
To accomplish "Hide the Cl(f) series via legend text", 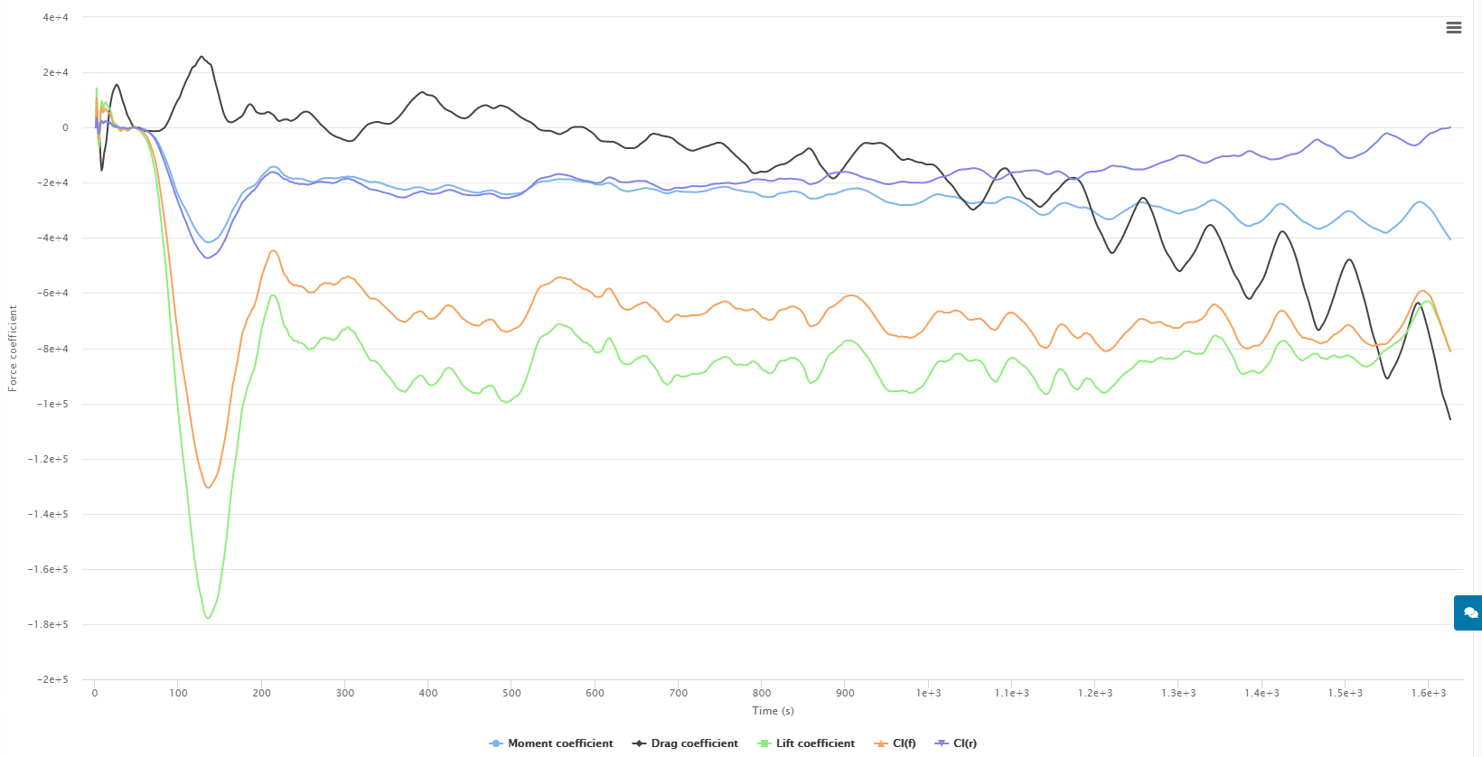I will coord(904,743).
